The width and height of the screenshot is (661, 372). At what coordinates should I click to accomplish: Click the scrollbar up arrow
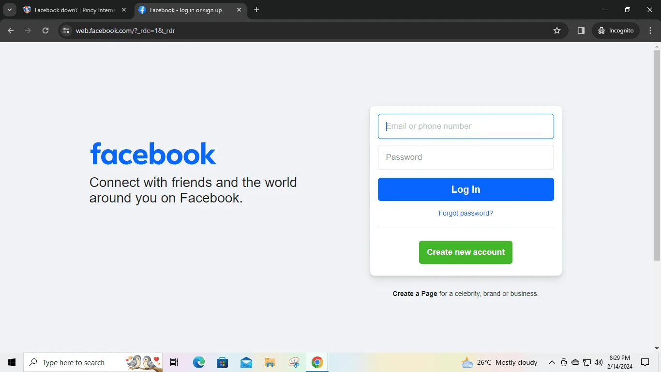coord(657,46)
